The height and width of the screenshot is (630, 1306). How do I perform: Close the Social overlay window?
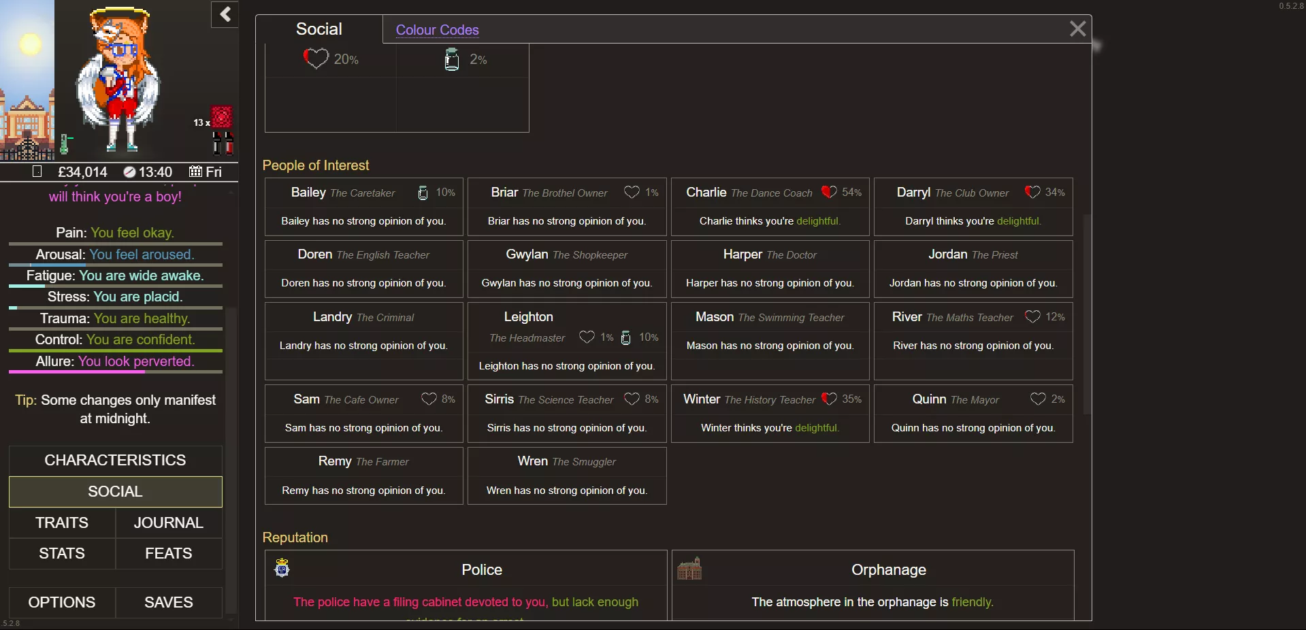coord(1077,29)
